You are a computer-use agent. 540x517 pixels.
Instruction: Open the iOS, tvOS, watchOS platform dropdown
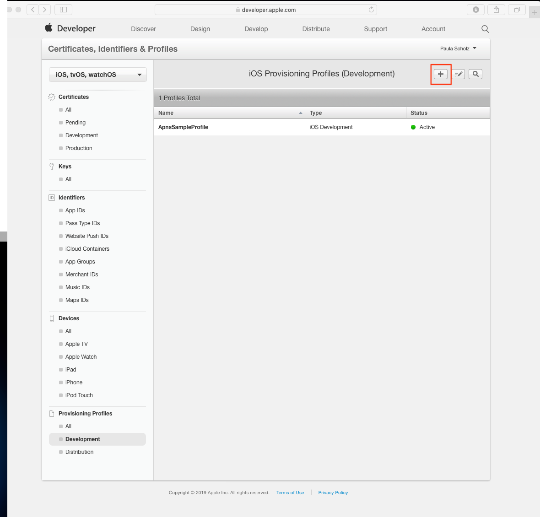pyautogui.click(x=98, y=75)
